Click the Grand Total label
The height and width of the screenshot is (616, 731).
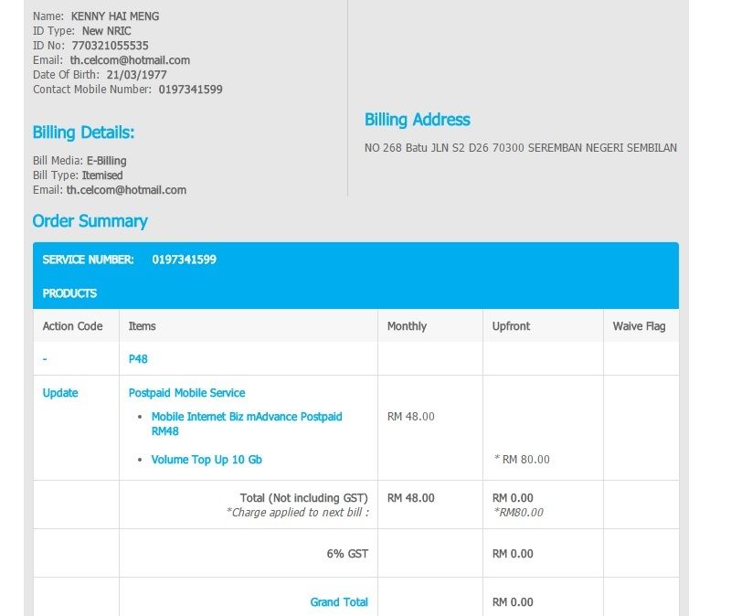[339, 602]
